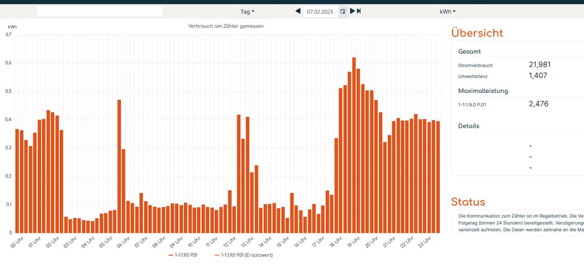Go to the previous day arrow

pyautogui.click(x=298, y=11)
